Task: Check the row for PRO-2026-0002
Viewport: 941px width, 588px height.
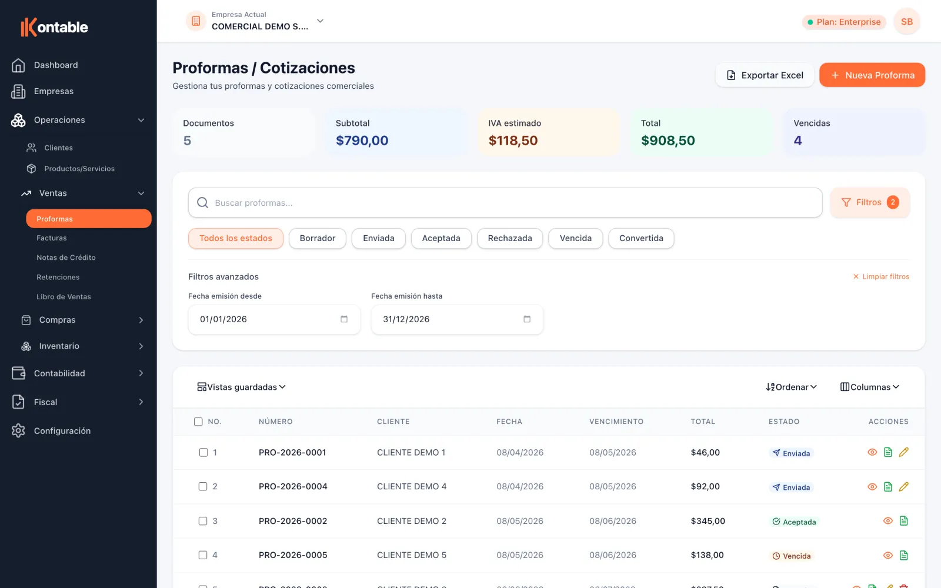Action: click(x=203, y=521)
